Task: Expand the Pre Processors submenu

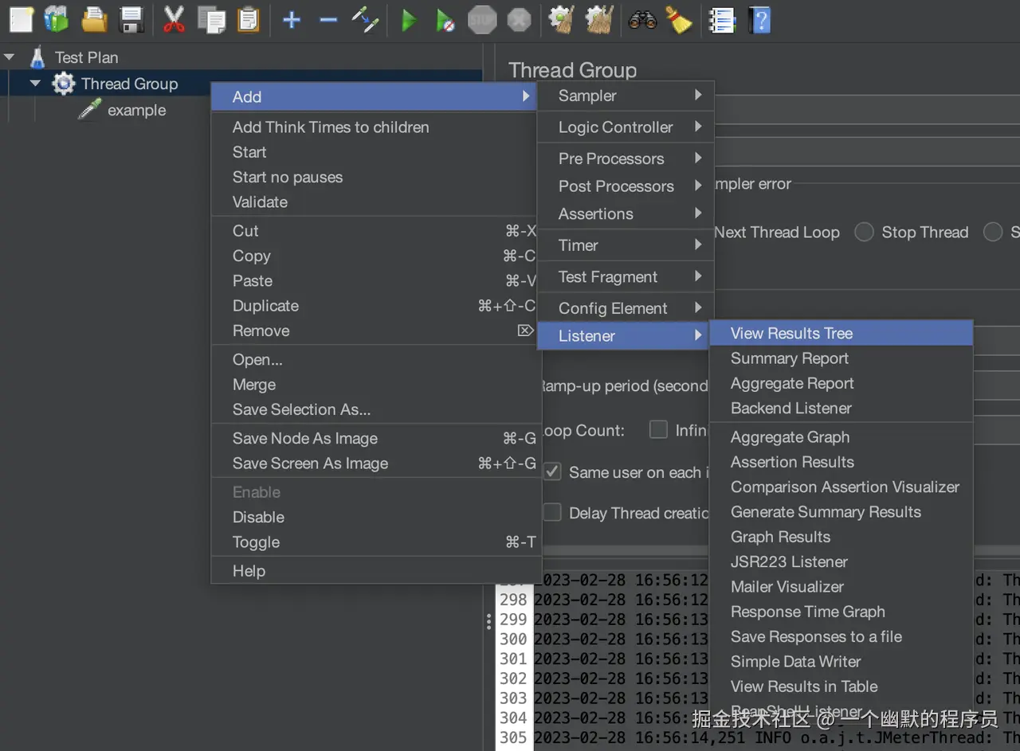Action: (x=626, y=158)
